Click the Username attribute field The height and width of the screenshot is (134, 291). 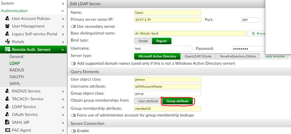pyautogui.click(x=167, y=86)
